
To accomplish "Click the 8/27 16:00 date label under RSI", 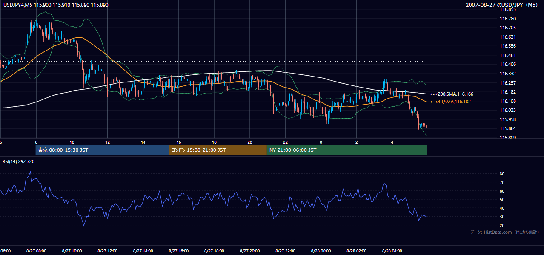I will [x=179, y=251].
